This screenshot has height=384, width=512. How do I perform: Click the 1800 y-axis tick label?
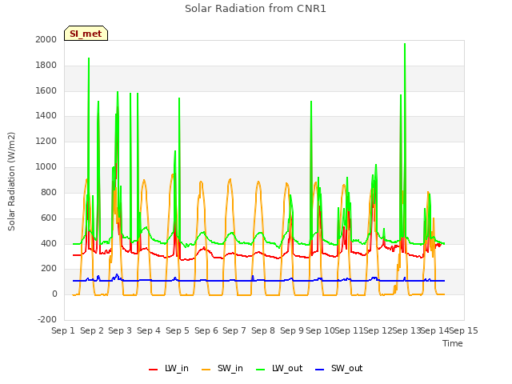tap(46, 66)
